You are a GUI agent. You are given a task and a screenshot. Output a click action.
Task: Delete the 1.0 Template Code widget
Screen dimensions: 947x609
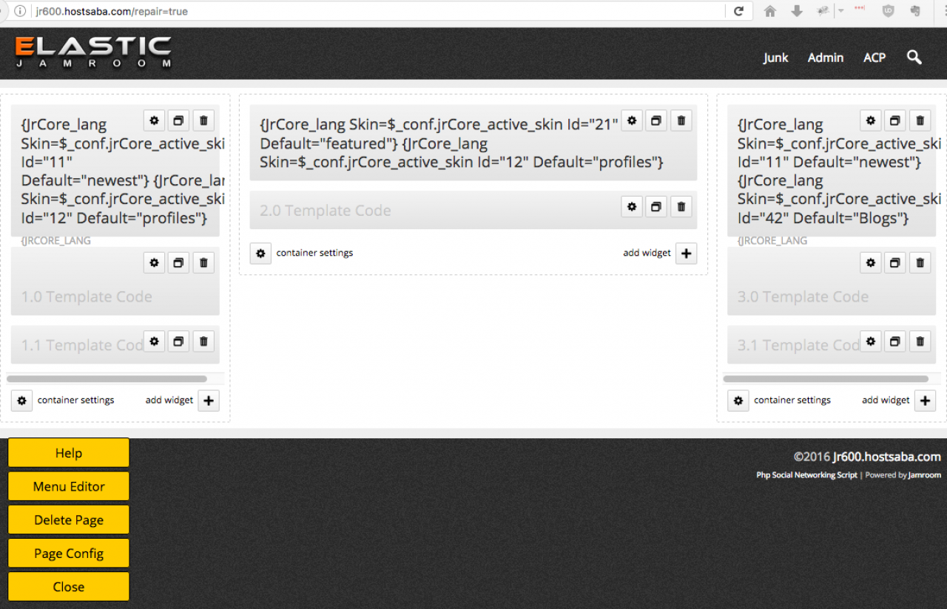(203, 262)
